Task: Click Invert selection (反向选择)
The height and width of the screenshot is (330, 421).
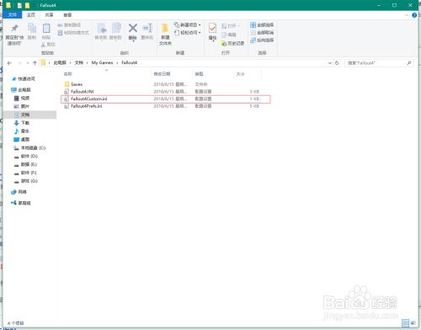Action: (262, 40)
